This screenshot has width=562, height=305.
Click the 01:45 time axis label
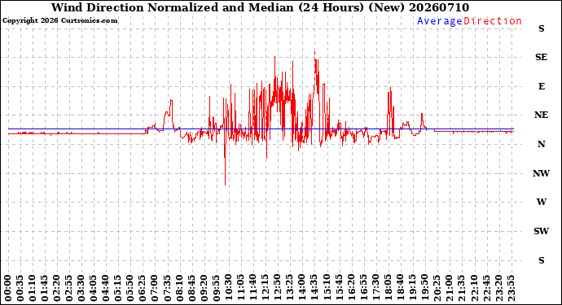45,289
